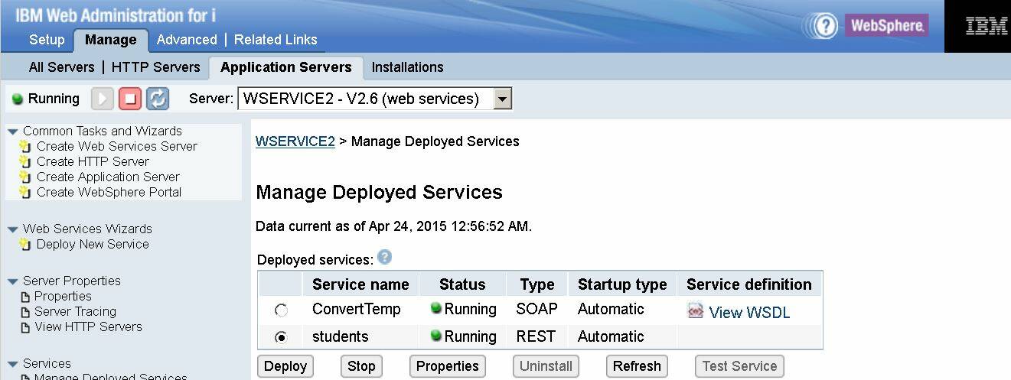Click the WebSphere help question mark icon
This screenshot has width=1011, height=380.
(825, 25)
